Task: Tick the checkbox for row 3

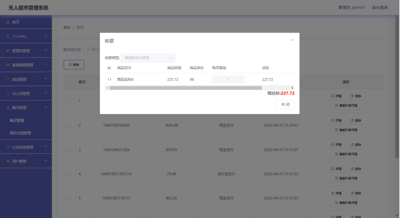Action: [69, 150]
